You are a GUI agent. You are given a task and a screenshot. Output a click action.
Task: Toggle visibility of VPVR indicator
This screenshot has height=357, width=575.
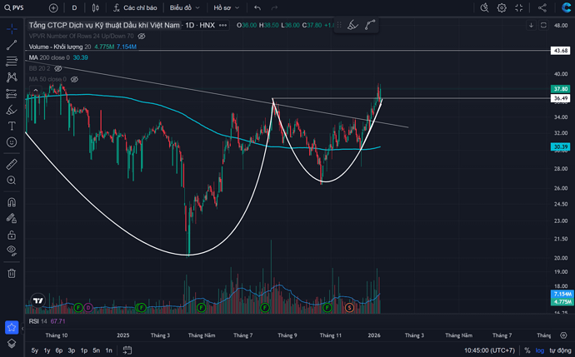(142, 37)
